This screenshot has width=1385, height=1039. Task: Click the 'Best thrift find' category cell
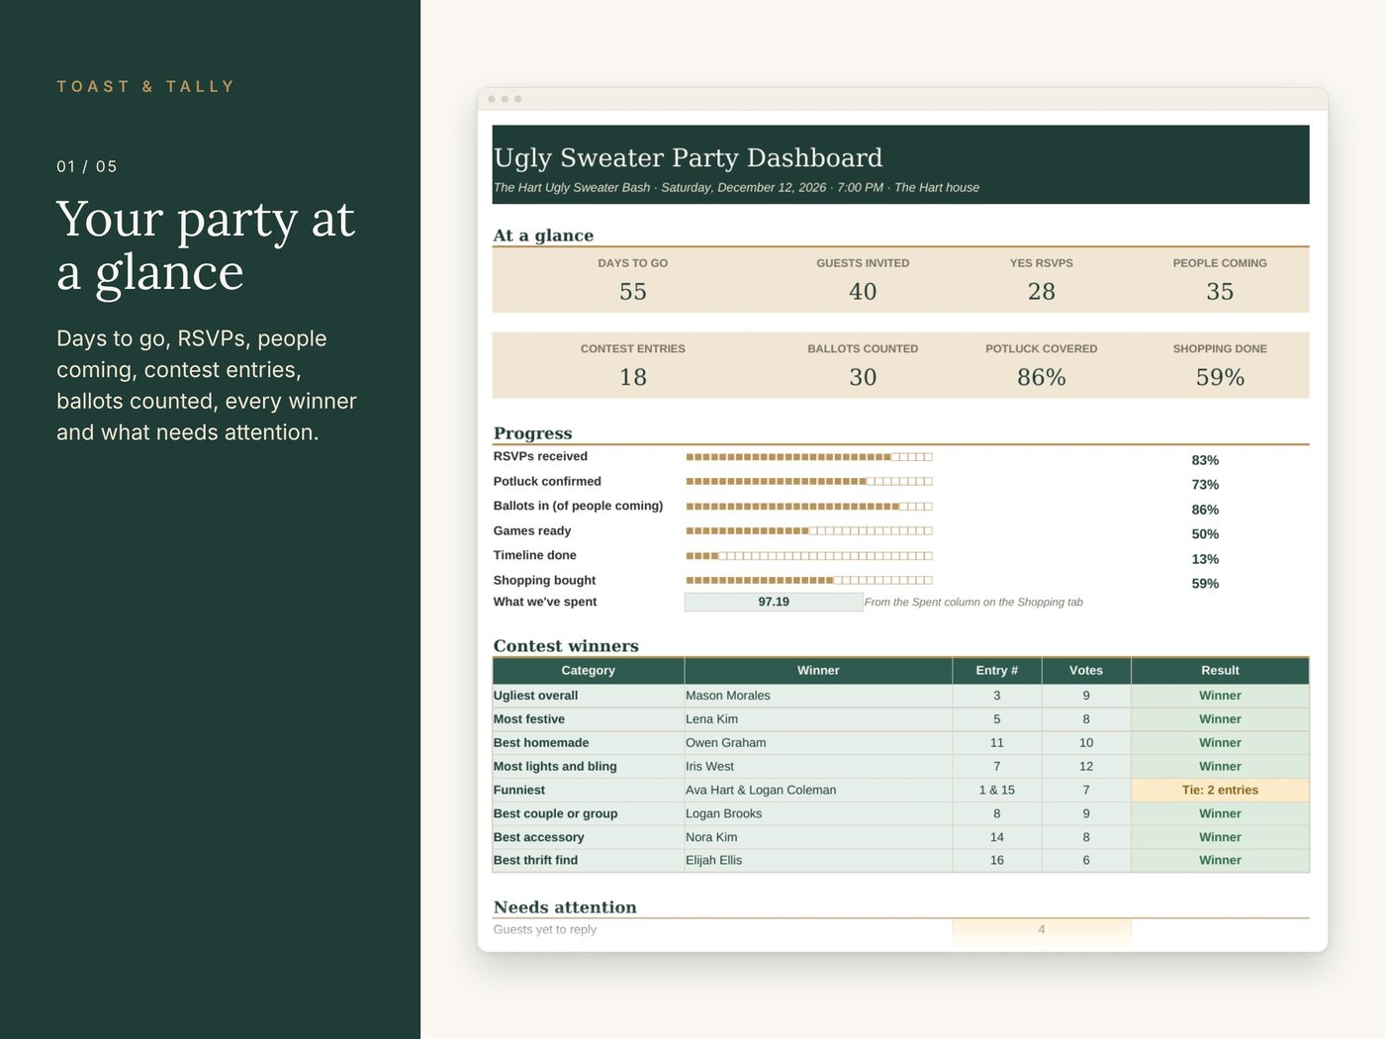pyautogui.click(x=589, y=861)
